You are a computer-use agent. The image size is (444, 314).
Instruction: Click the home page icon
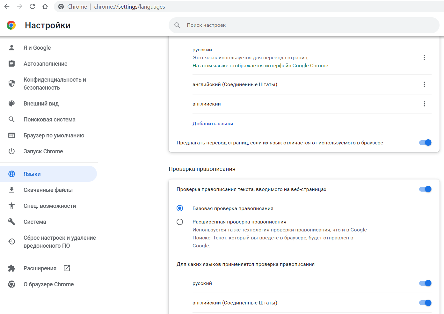click(45, 6)
